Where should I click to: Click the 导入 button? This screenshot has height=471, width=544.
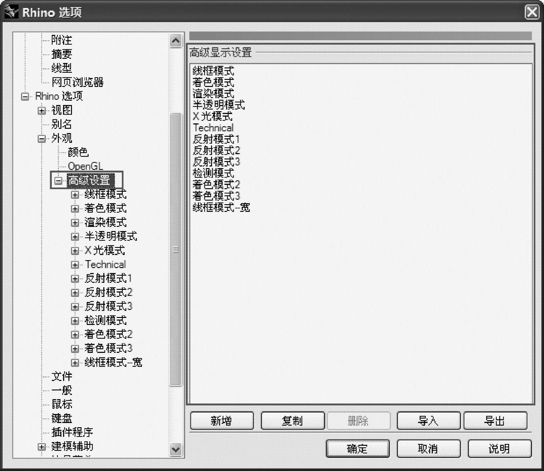pos(428,421)
